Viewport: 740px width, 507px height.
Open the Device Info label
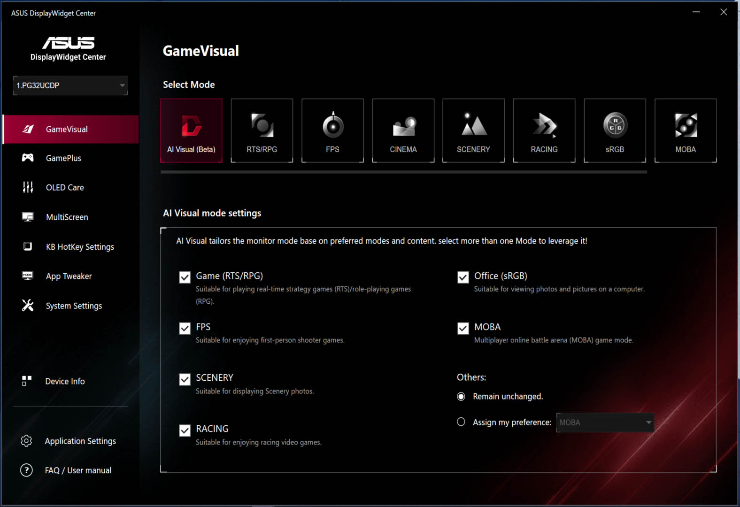(65, 381)
